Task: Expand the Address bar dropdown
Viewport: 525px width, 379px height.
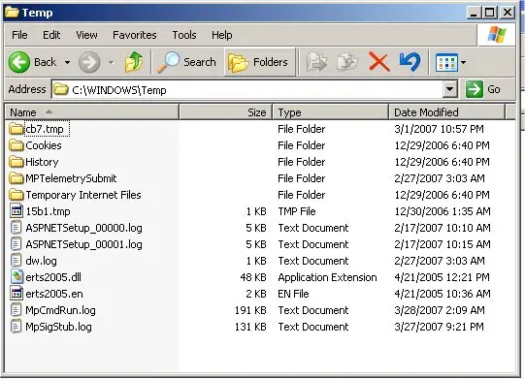Action: pyautogui.click(x=450, y=89)
